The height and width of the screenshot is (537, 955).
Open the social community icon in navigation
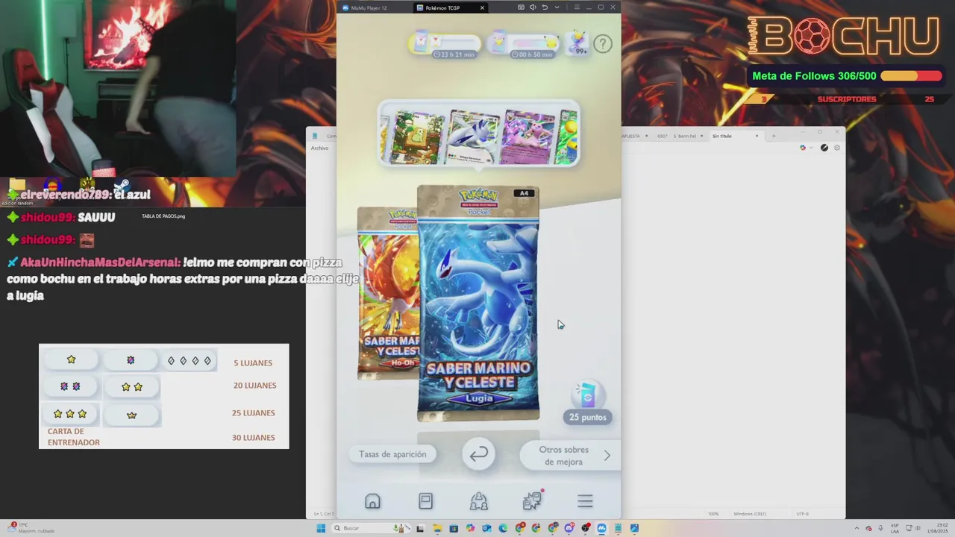coord(479,501)
